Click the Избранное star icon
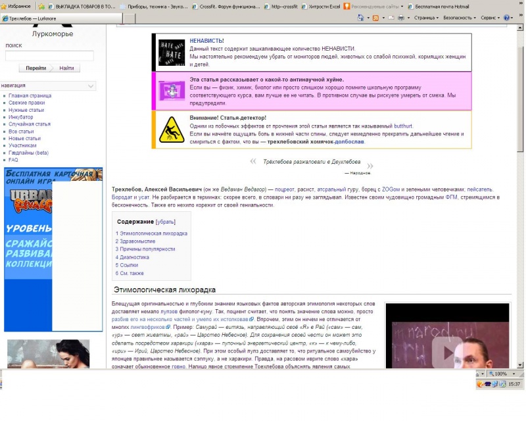Image resolution: width=526 pixels, height=421 pixels. coord(5,6)
